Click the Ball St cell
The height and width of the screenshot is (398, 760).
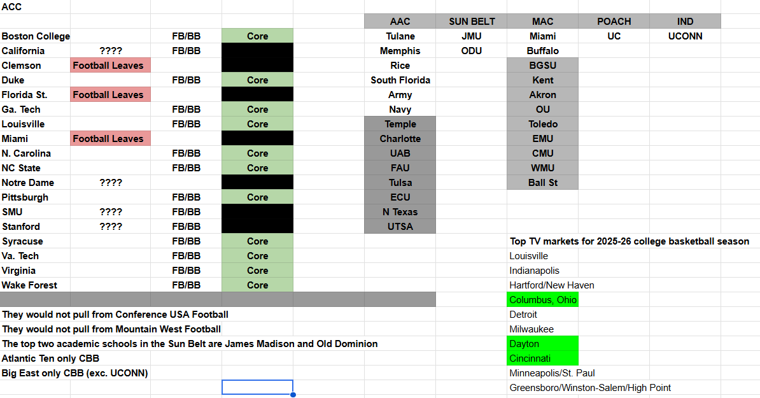542,183
